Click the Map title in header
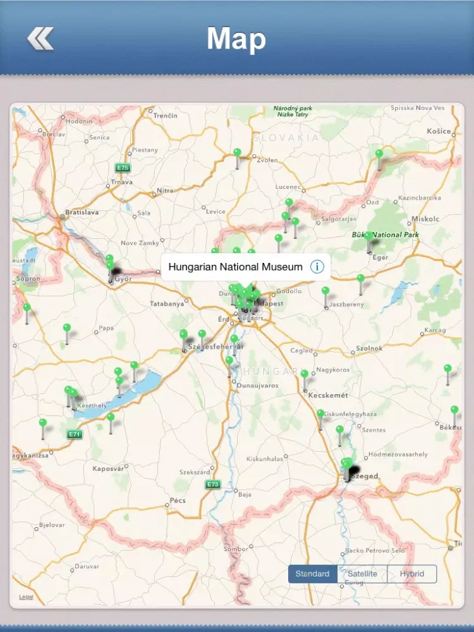The width and height of the screenshot is (474, 632). (236, 39)
